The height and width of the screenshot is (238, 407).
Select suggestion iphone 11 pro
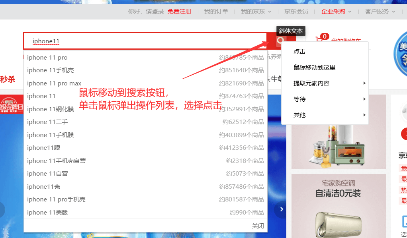(145, 58)
